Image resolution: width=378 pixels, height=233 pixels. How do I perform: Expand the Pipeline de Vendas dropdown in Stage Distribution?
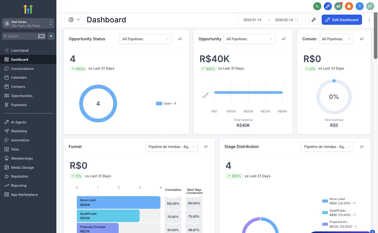point(327,147)
